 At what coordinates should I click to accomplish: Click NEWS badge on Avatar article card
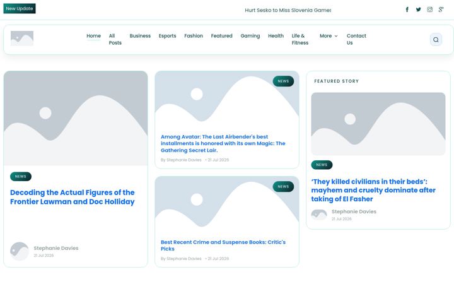[283, 81]
